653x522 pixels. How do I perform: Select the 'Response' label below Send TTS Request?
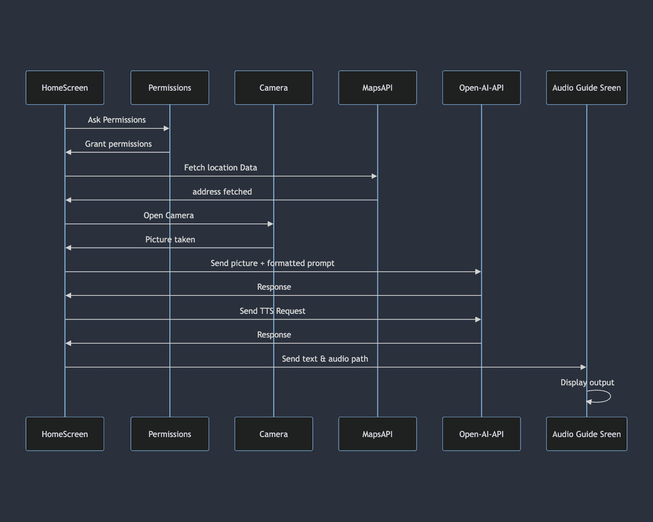pos(274,334)
